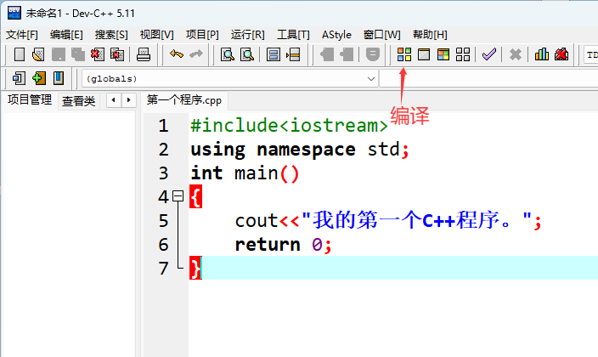
Task: Click the left arrow to scroll panel tabs
Action: (113, 100)
